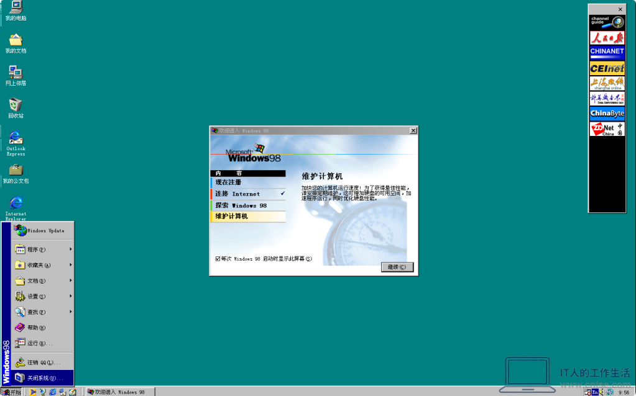Screen dimensions: 636x396
Task: Click the Show Desktop quick launch icon
Action: [72, 392]
